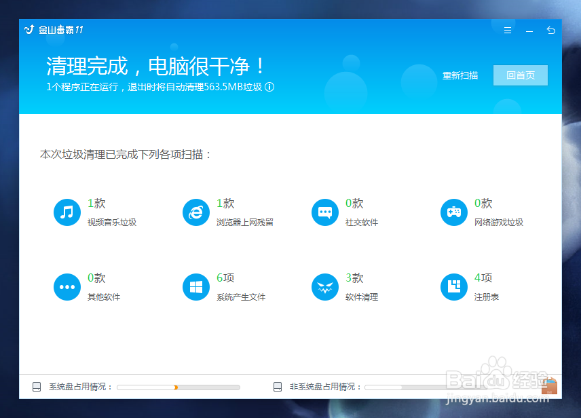581x418 pixels.
Task: Click the video music junk icon
Action: (x=67, y=212)
